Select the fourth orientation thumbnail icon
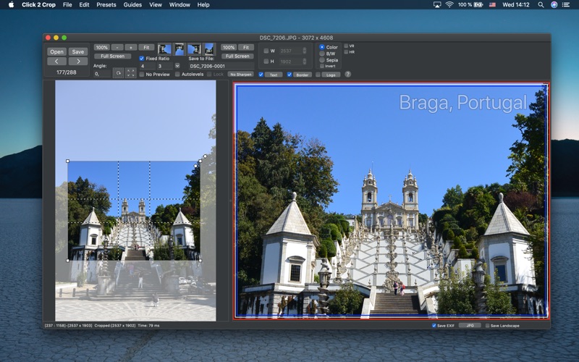The image size is (579, 362). [x=209, y=49]
